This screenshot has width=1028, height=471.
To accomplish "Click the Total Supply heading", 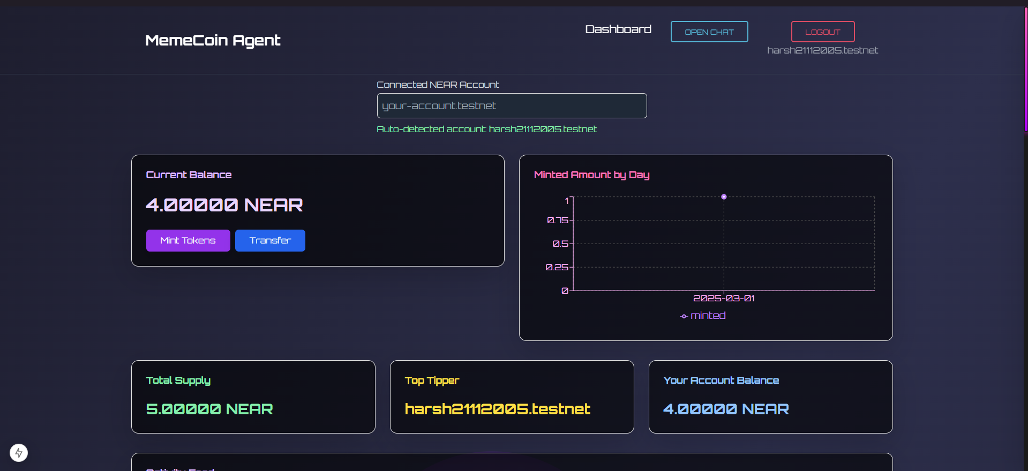I will 178,381.
